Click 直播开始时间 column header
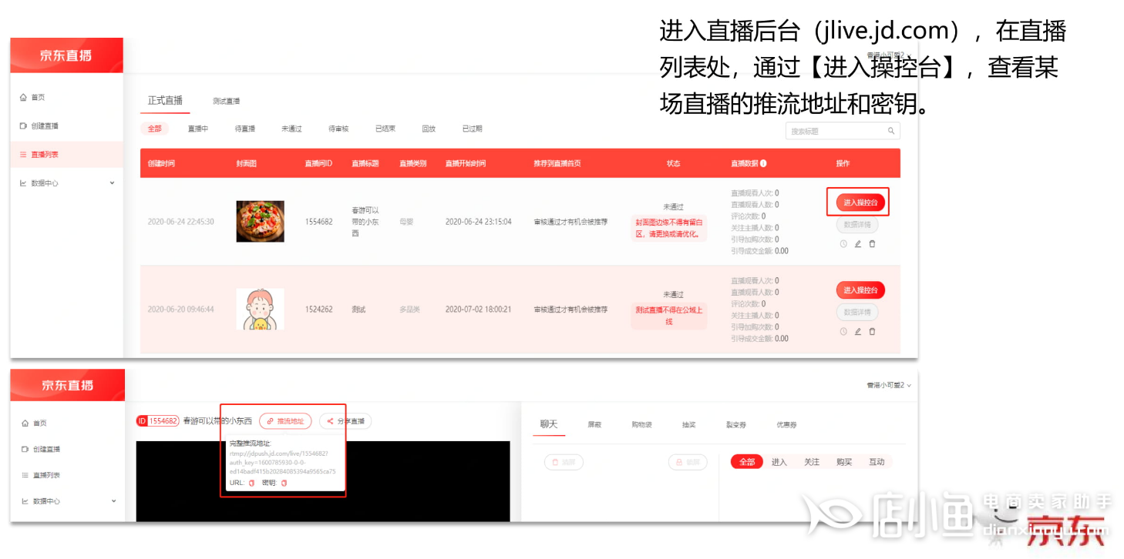 [466, 163]
